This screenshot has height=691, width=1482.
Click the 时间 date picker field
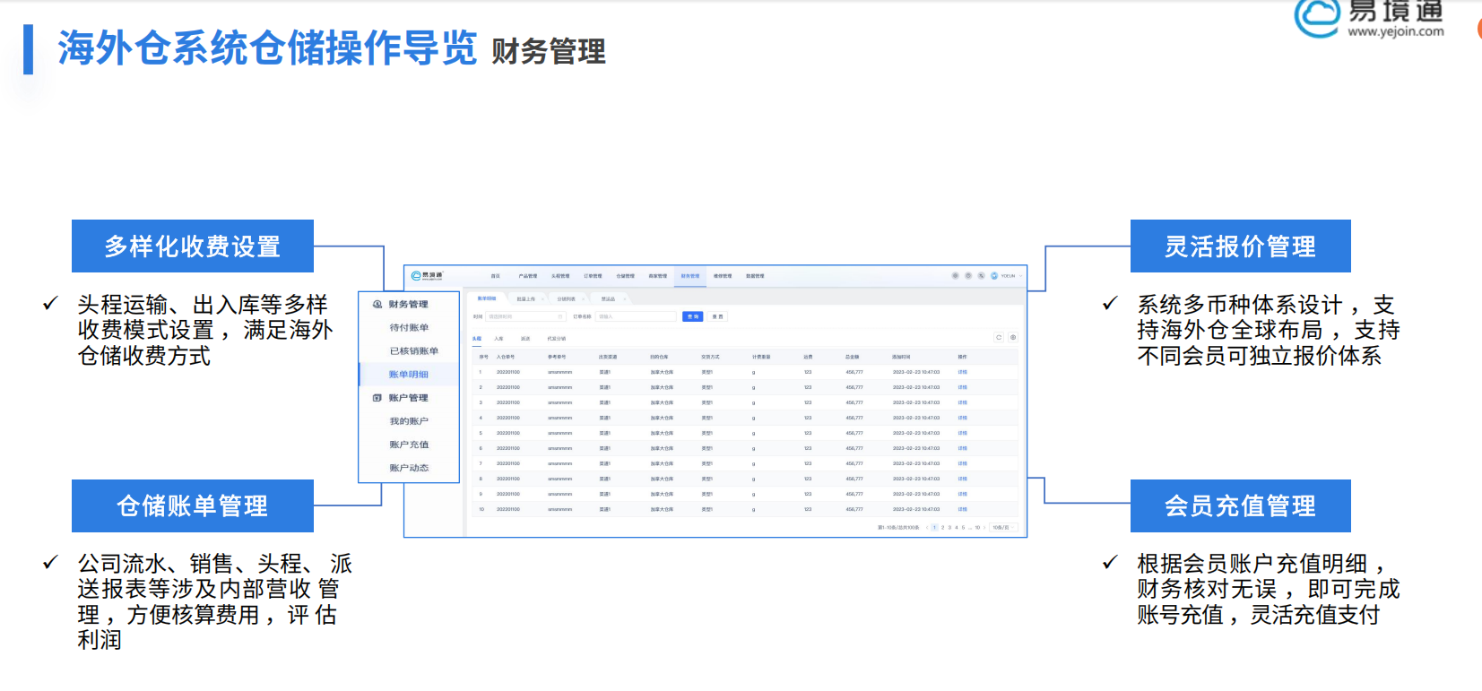[525, 316]
